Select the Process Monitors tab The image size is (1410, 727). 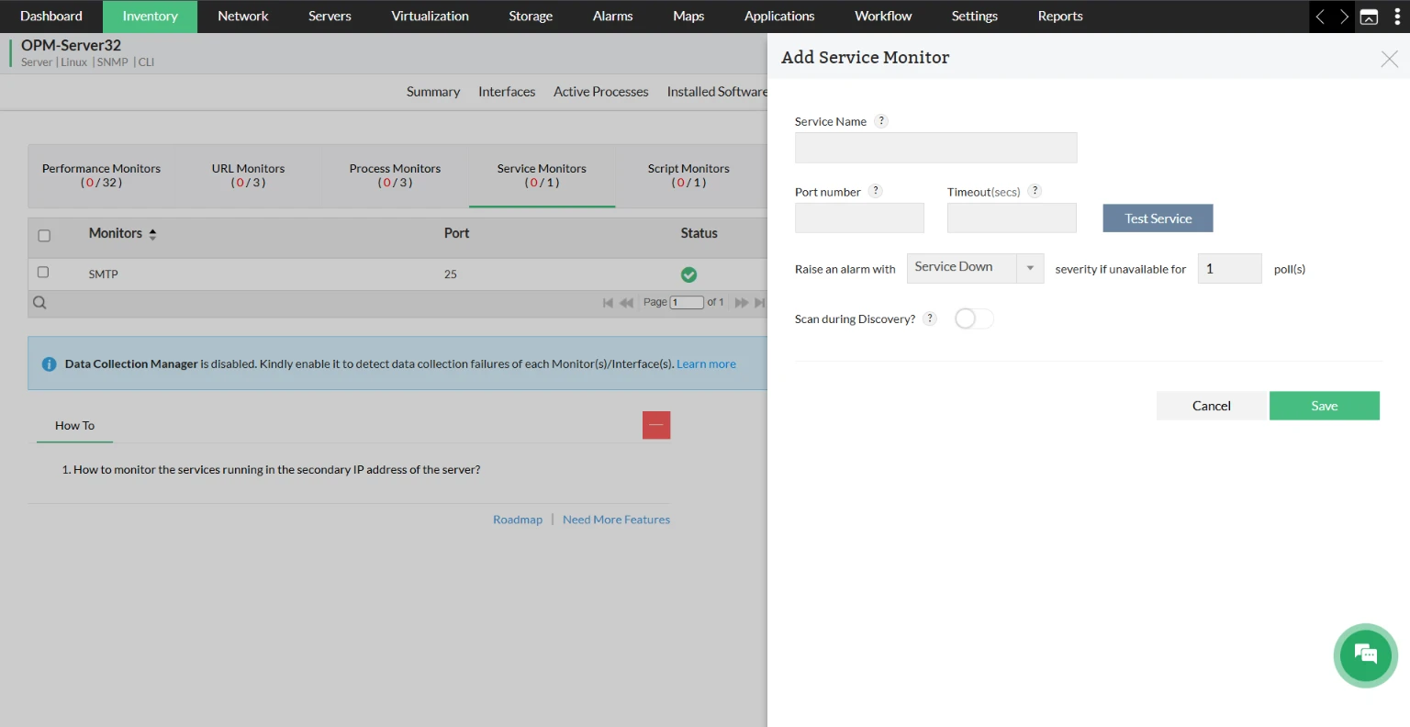click(x=395, y=175)
